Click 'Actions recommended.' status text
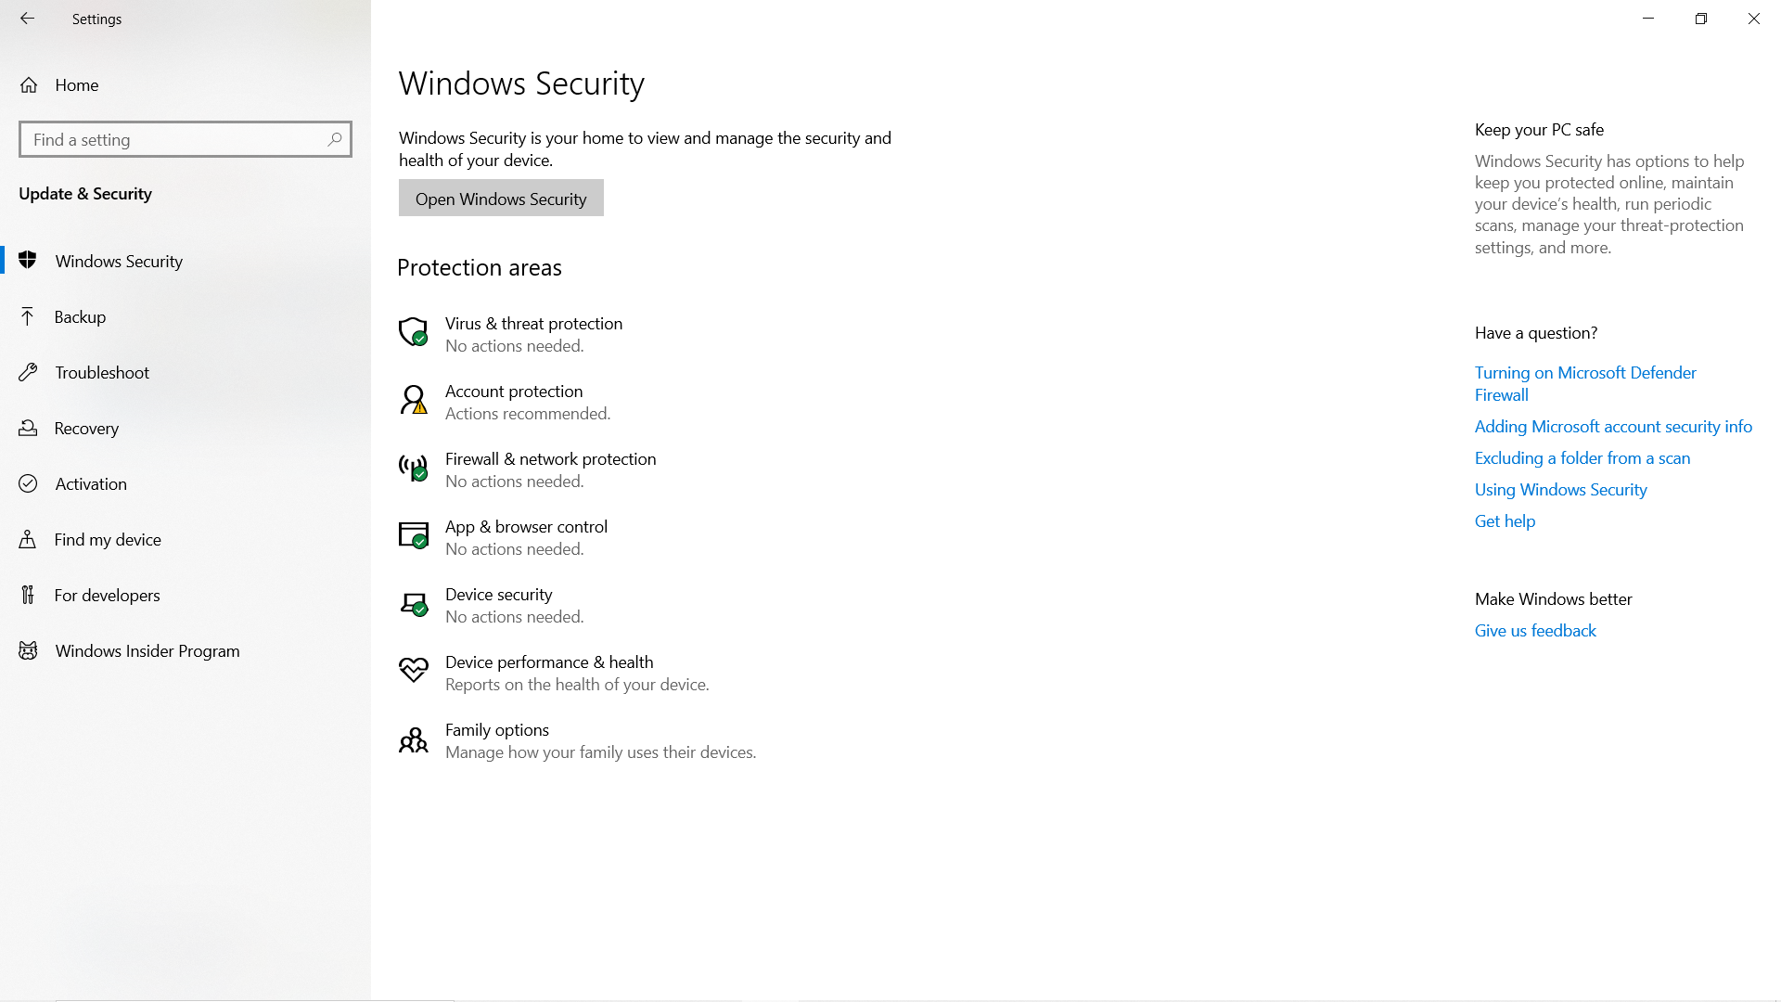Viewport: 1781px width, 1002px height. pyautogui.click(x=528, y=414)
